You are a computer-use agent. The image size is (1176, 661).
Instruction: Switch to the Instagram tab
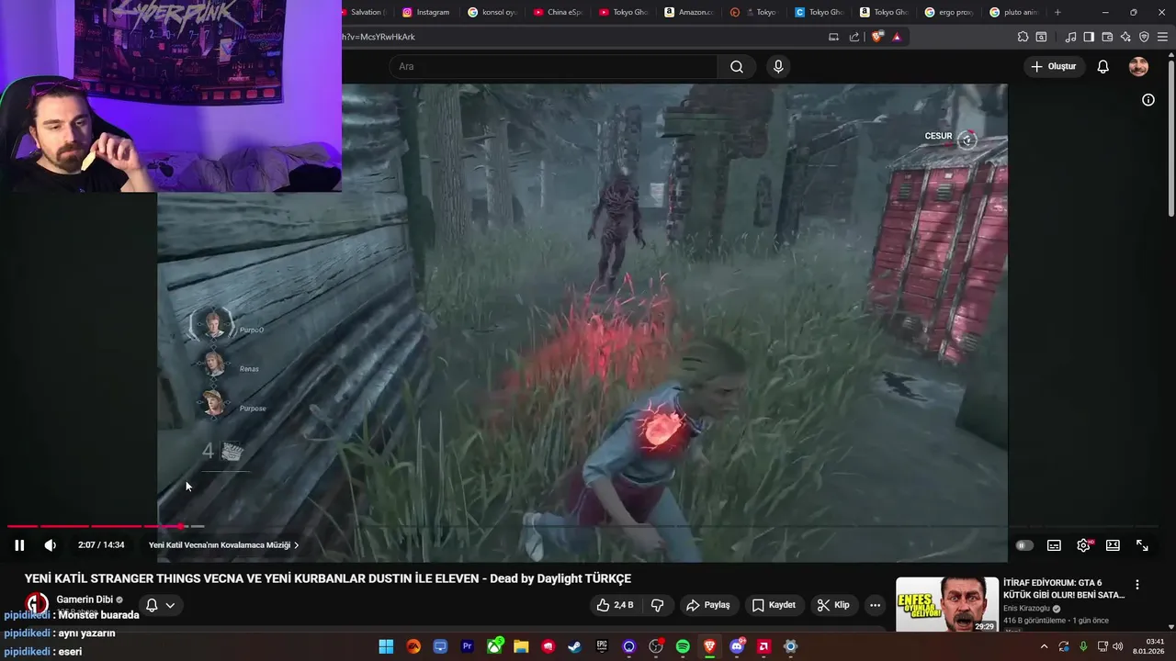(x=425, y=12)
